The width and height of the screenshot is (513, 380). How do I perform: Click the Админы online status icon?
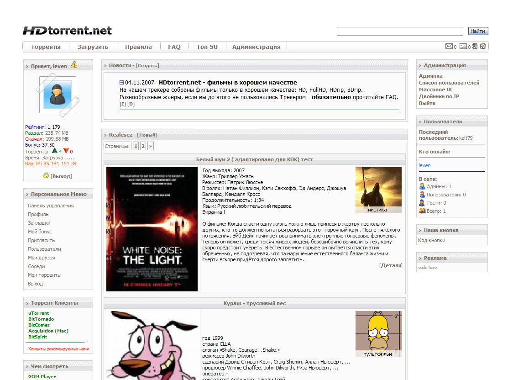coord(422,186)
